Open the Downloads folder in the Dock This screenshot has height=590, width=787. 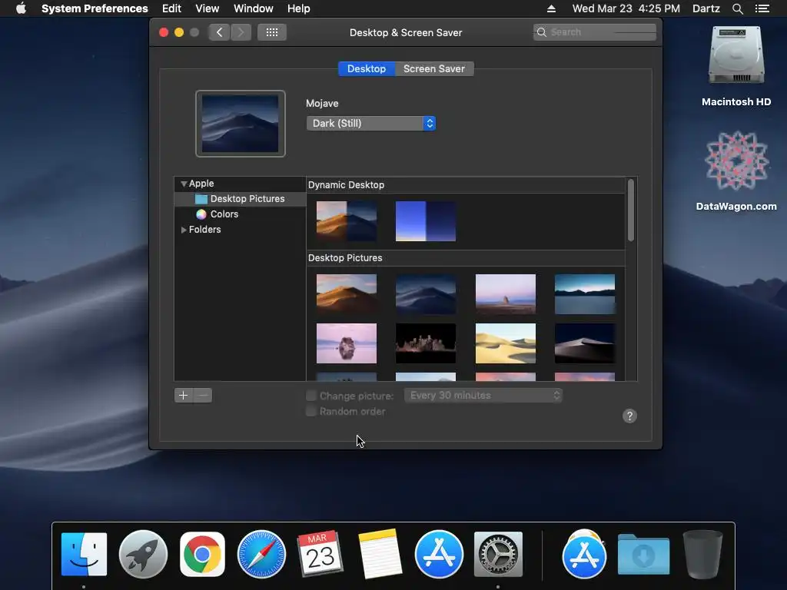click(643, 555)
